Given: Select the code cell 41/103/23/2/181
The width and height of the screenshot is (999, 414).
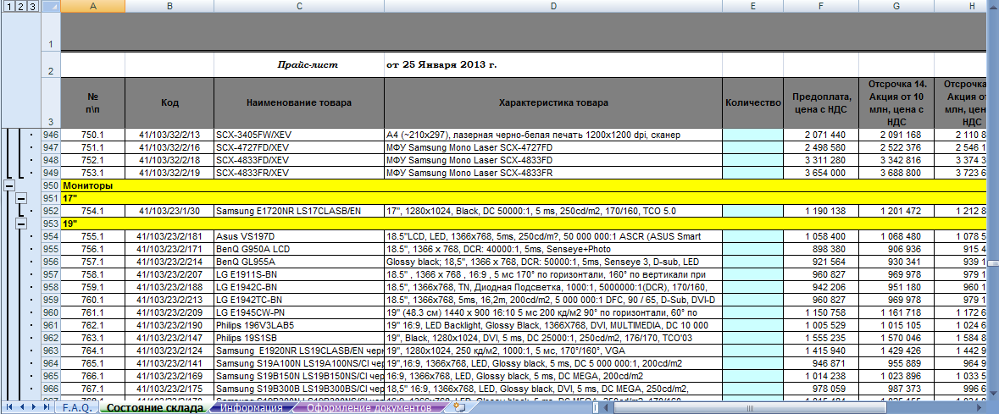Looking at the screenshot, I should click(169, 236).
